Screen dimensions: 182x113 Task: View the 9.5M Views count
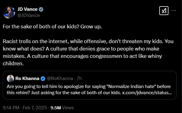[62, 108]
